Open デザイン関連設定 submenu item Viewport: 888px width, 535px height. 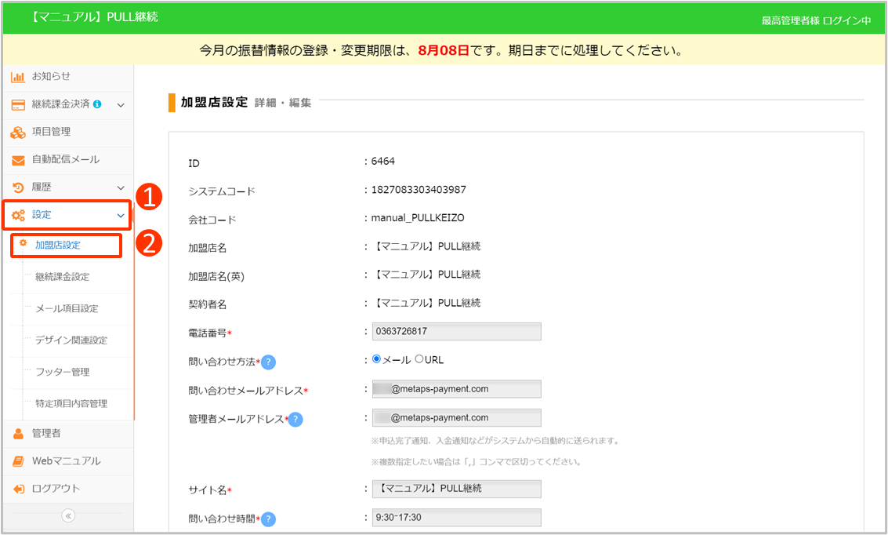(x=71, y=340)
